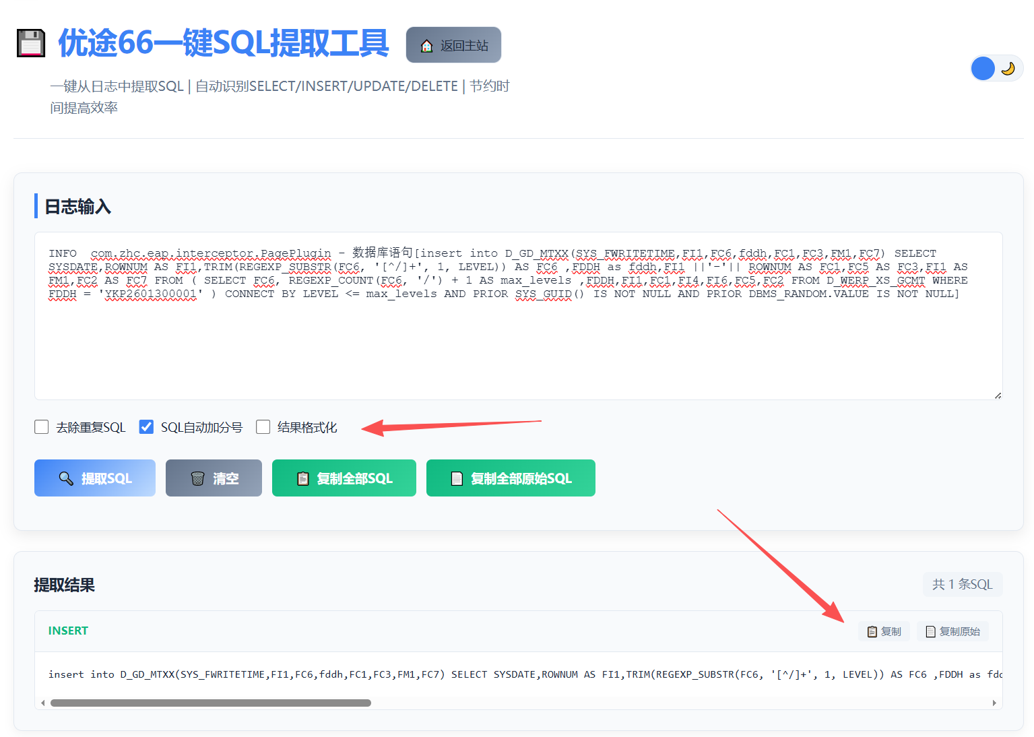Click the 结果格式化 label text
The image size is (1034, 737).
click(307, 427)
